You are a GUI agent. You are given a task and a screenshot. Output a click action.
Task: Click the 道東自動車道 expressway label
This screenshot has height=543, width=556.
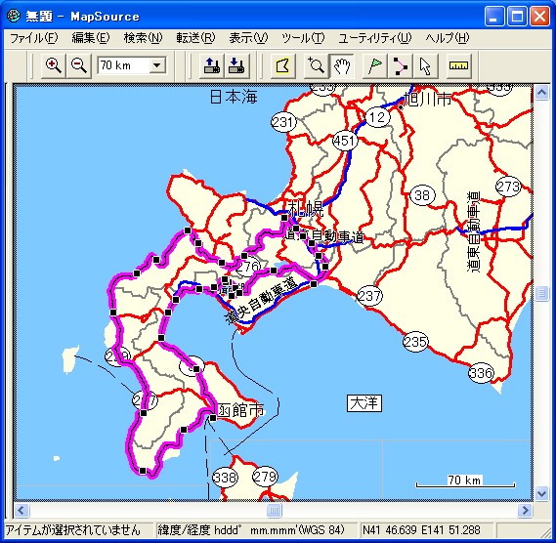(474, 232)
